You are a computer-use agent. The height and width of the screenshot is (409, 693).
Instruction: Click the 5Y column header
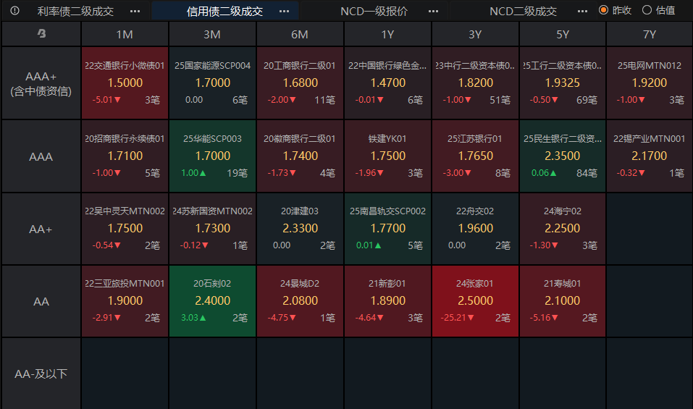pos(563,34)
